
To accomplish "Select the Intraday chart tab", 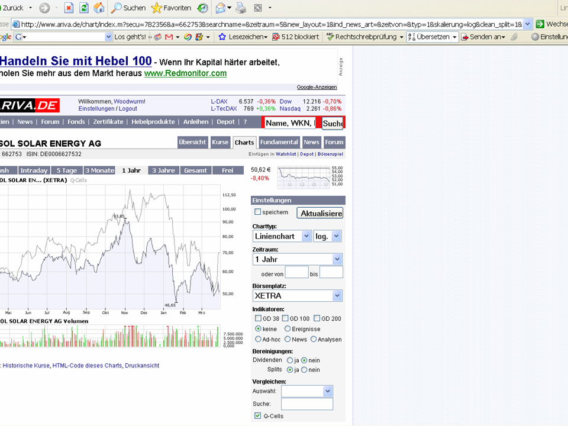I will click(34, 170).
